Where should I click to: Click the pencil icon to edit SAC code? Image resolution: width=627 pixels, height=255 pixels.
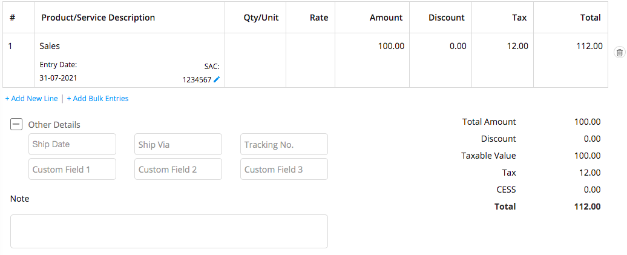[x=217, y=79]
